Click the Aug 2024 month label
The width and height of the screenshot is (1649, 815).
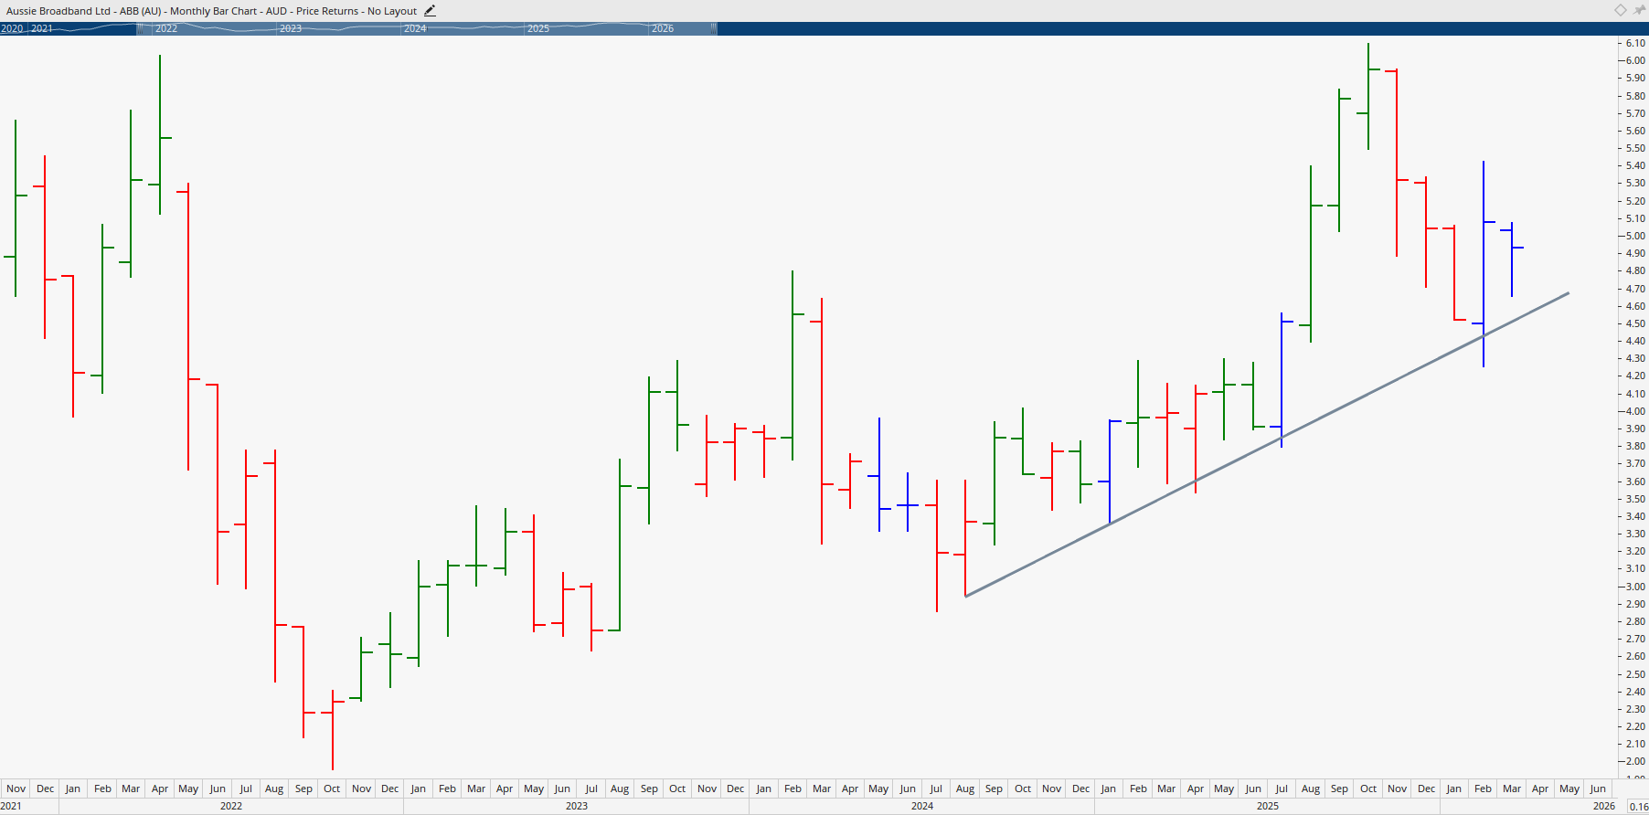click(x=965, y=789)
